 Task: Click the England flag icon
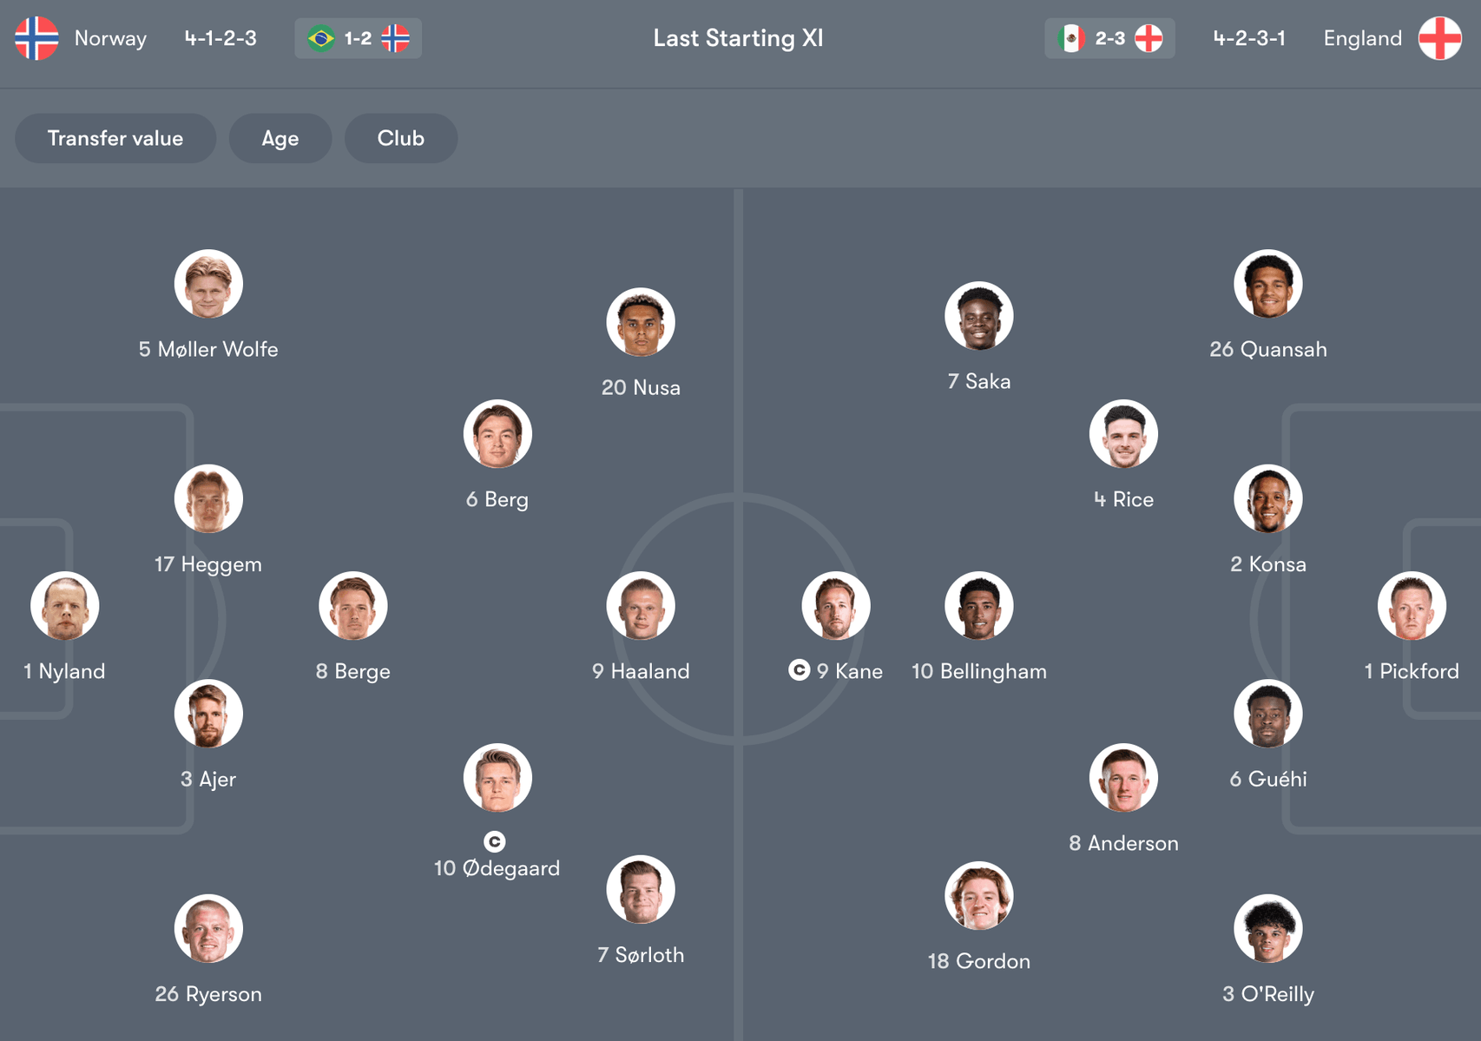pos(1439,38)
